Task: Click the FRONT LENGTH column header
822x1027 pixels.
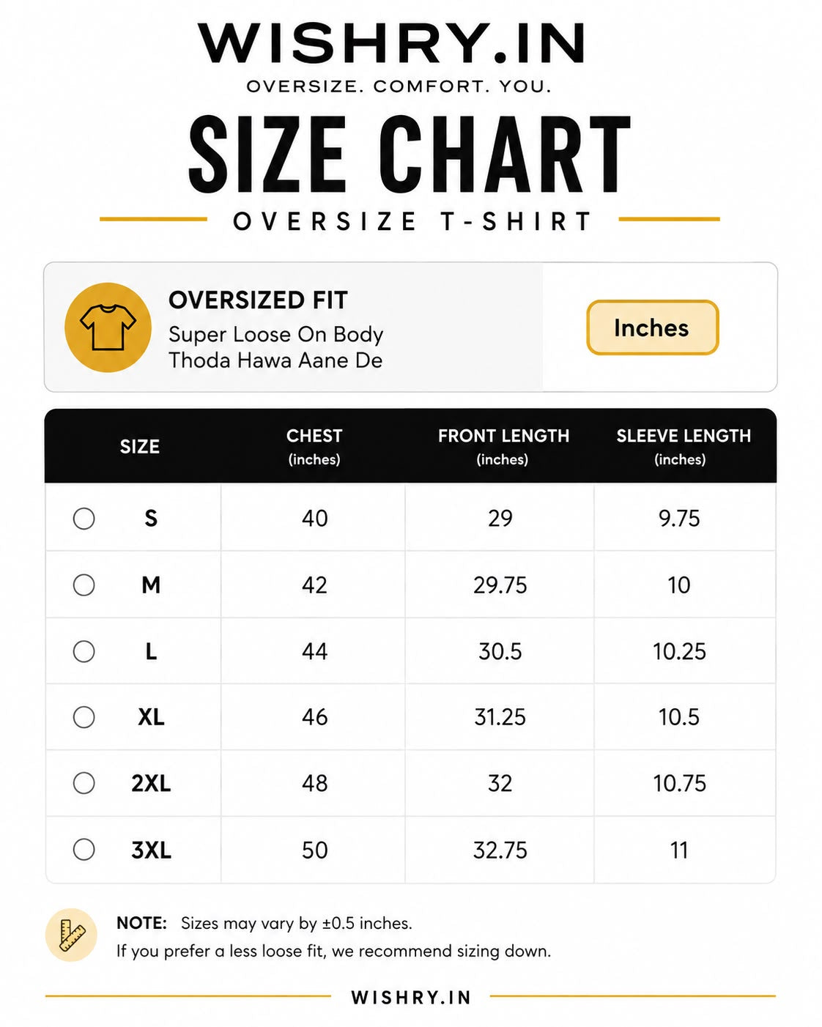Action: [503, 446]
